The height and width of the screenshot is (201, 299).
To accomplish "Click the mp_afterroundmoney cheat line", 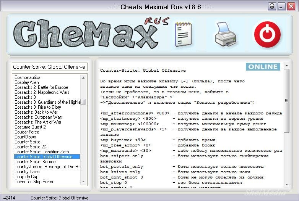I will click(x=191, y=113).
